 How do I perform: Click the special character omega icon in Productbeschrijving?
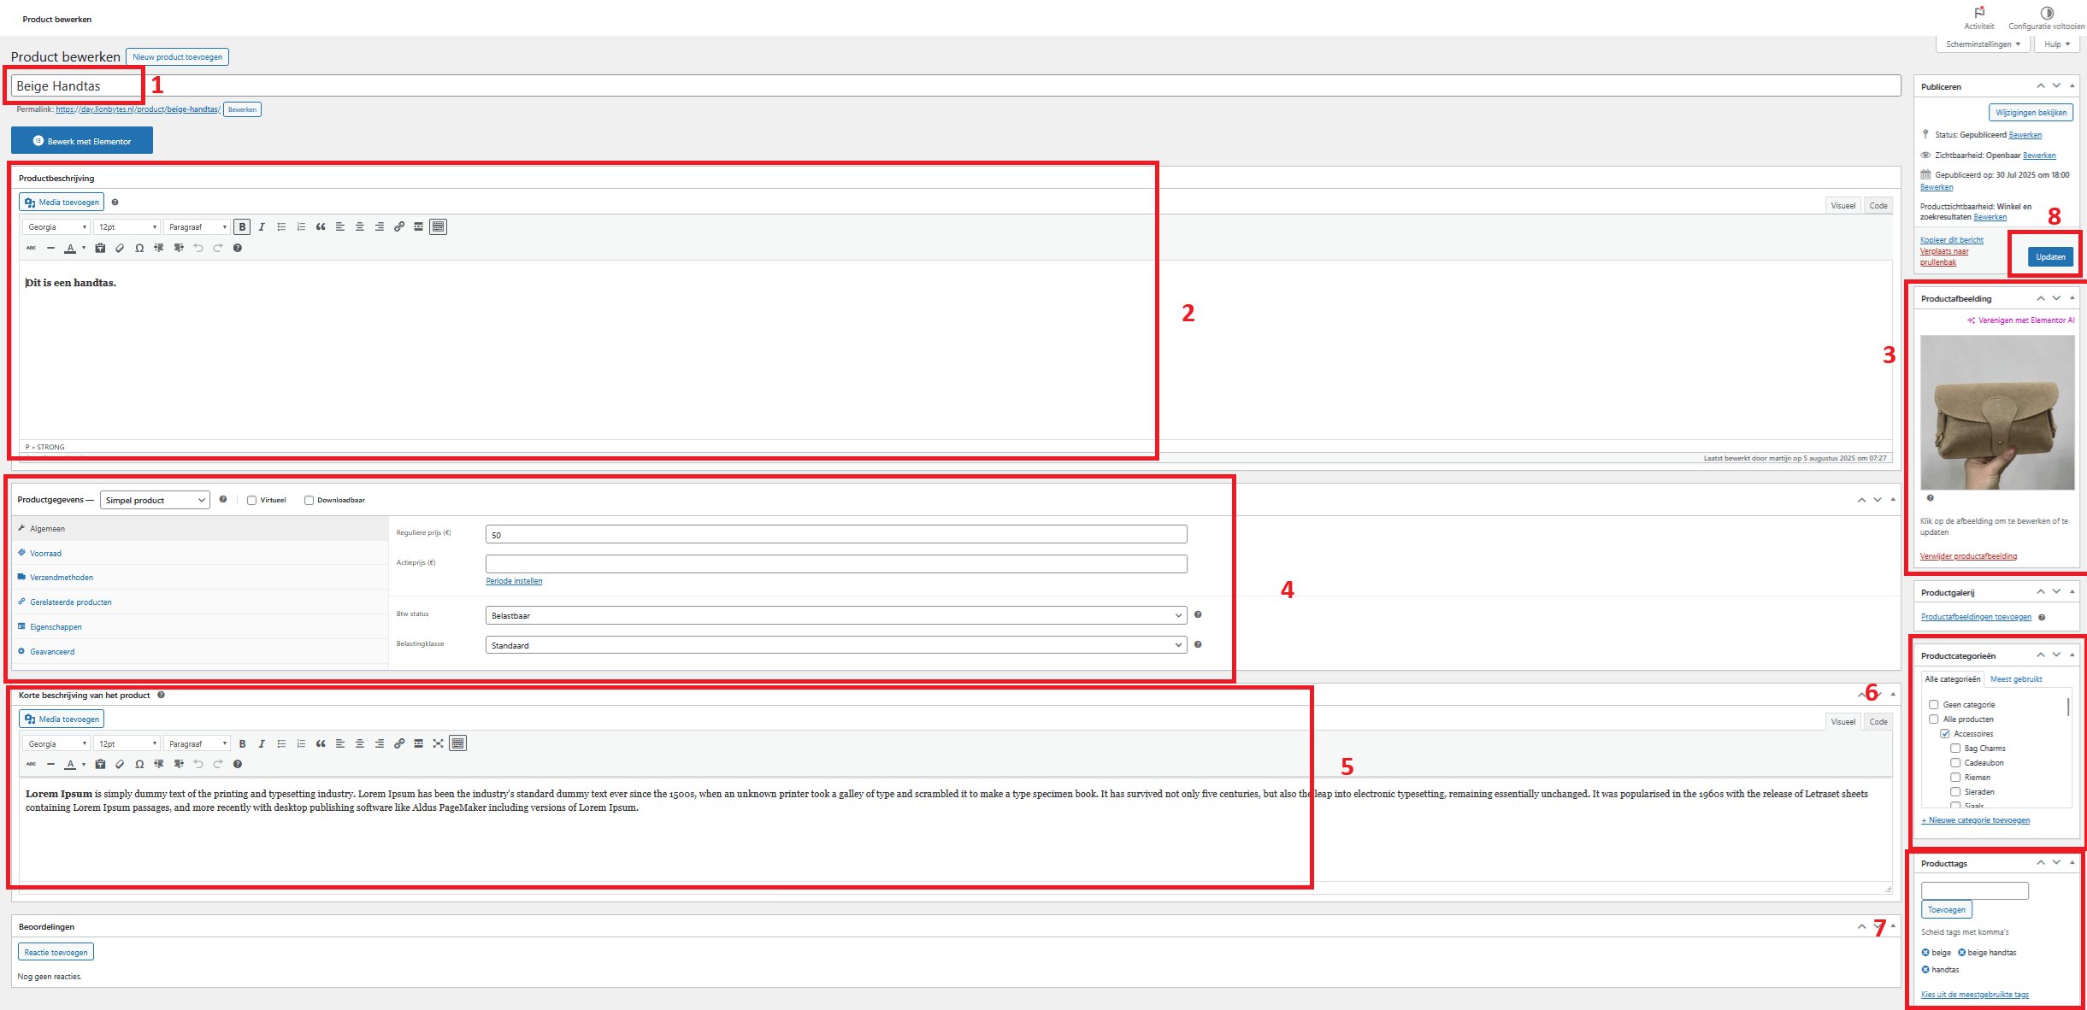click(x=139, y=249)
